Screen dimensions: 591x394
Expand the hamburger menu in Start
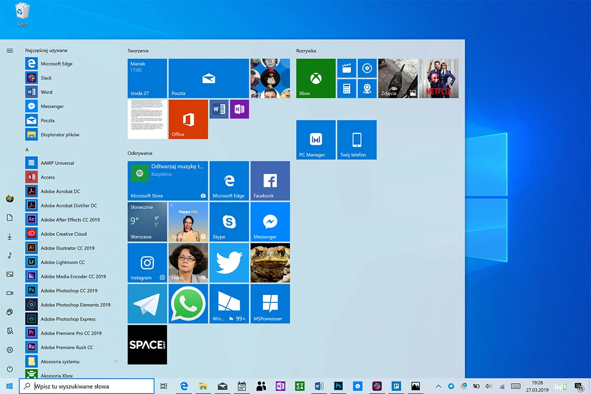(x=9, y=51)
